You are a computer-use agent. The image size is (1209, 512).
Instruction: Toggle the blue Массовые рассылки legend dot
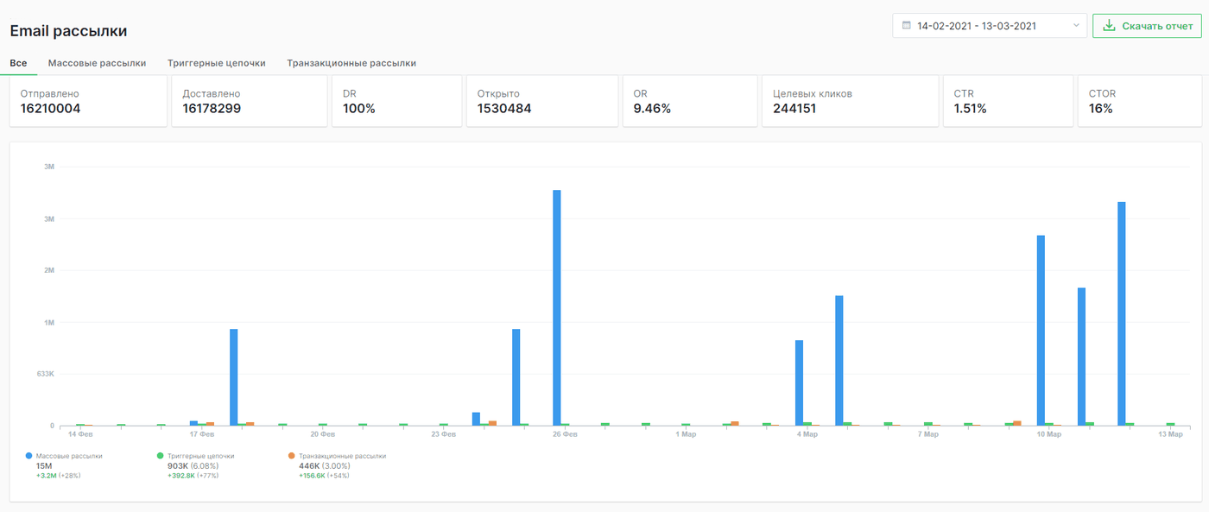click(x=28, y=455)
